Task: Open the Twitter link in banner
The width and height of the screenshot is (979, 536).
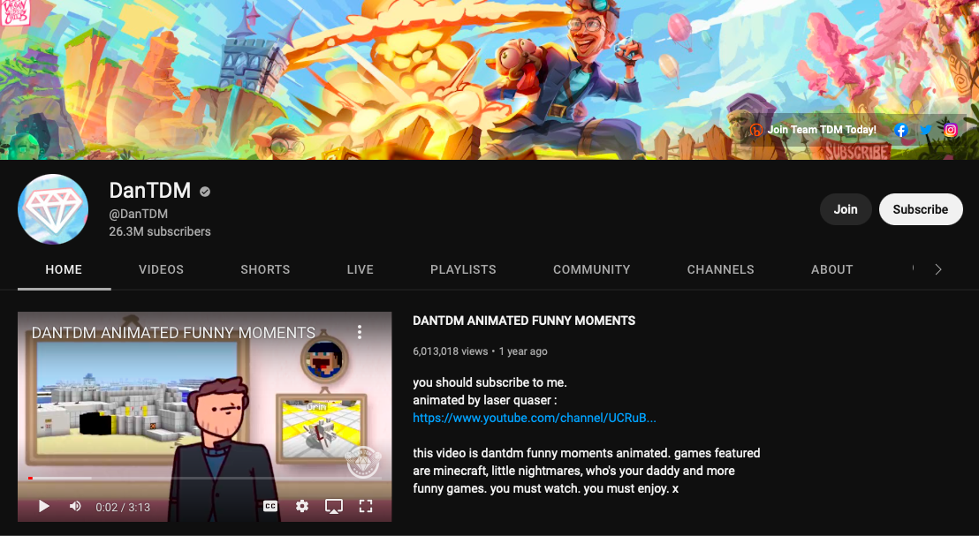Action: pyautogui.click(x=925, y=130)
